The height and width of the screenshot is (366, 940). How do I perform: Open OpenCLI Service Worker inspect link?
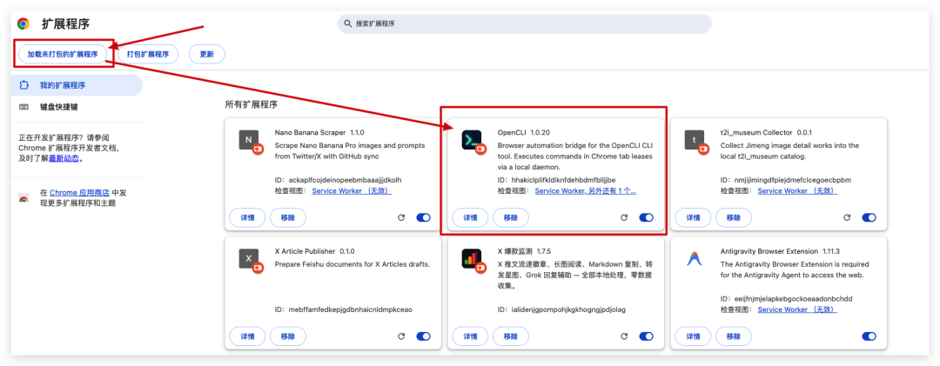point(586,190)
